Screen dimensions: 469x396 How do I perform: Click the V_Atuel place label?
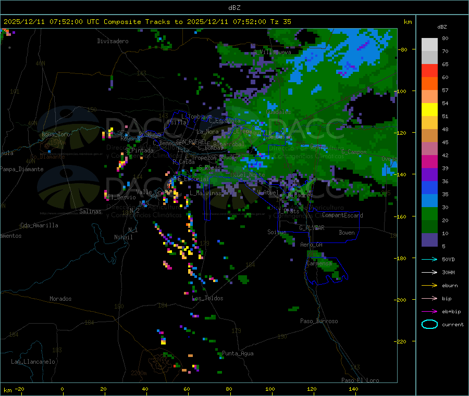point(268,193)
